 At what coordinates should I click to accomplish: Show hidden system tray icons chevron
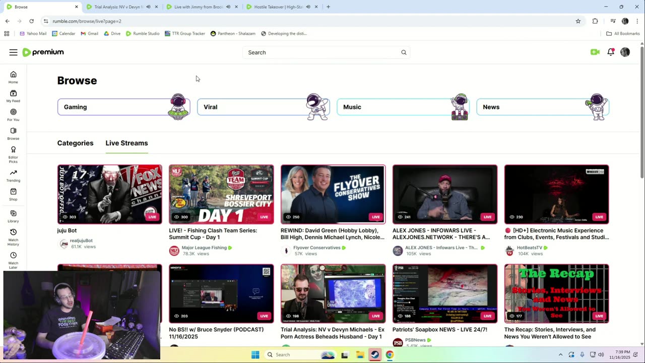(560, 354)
